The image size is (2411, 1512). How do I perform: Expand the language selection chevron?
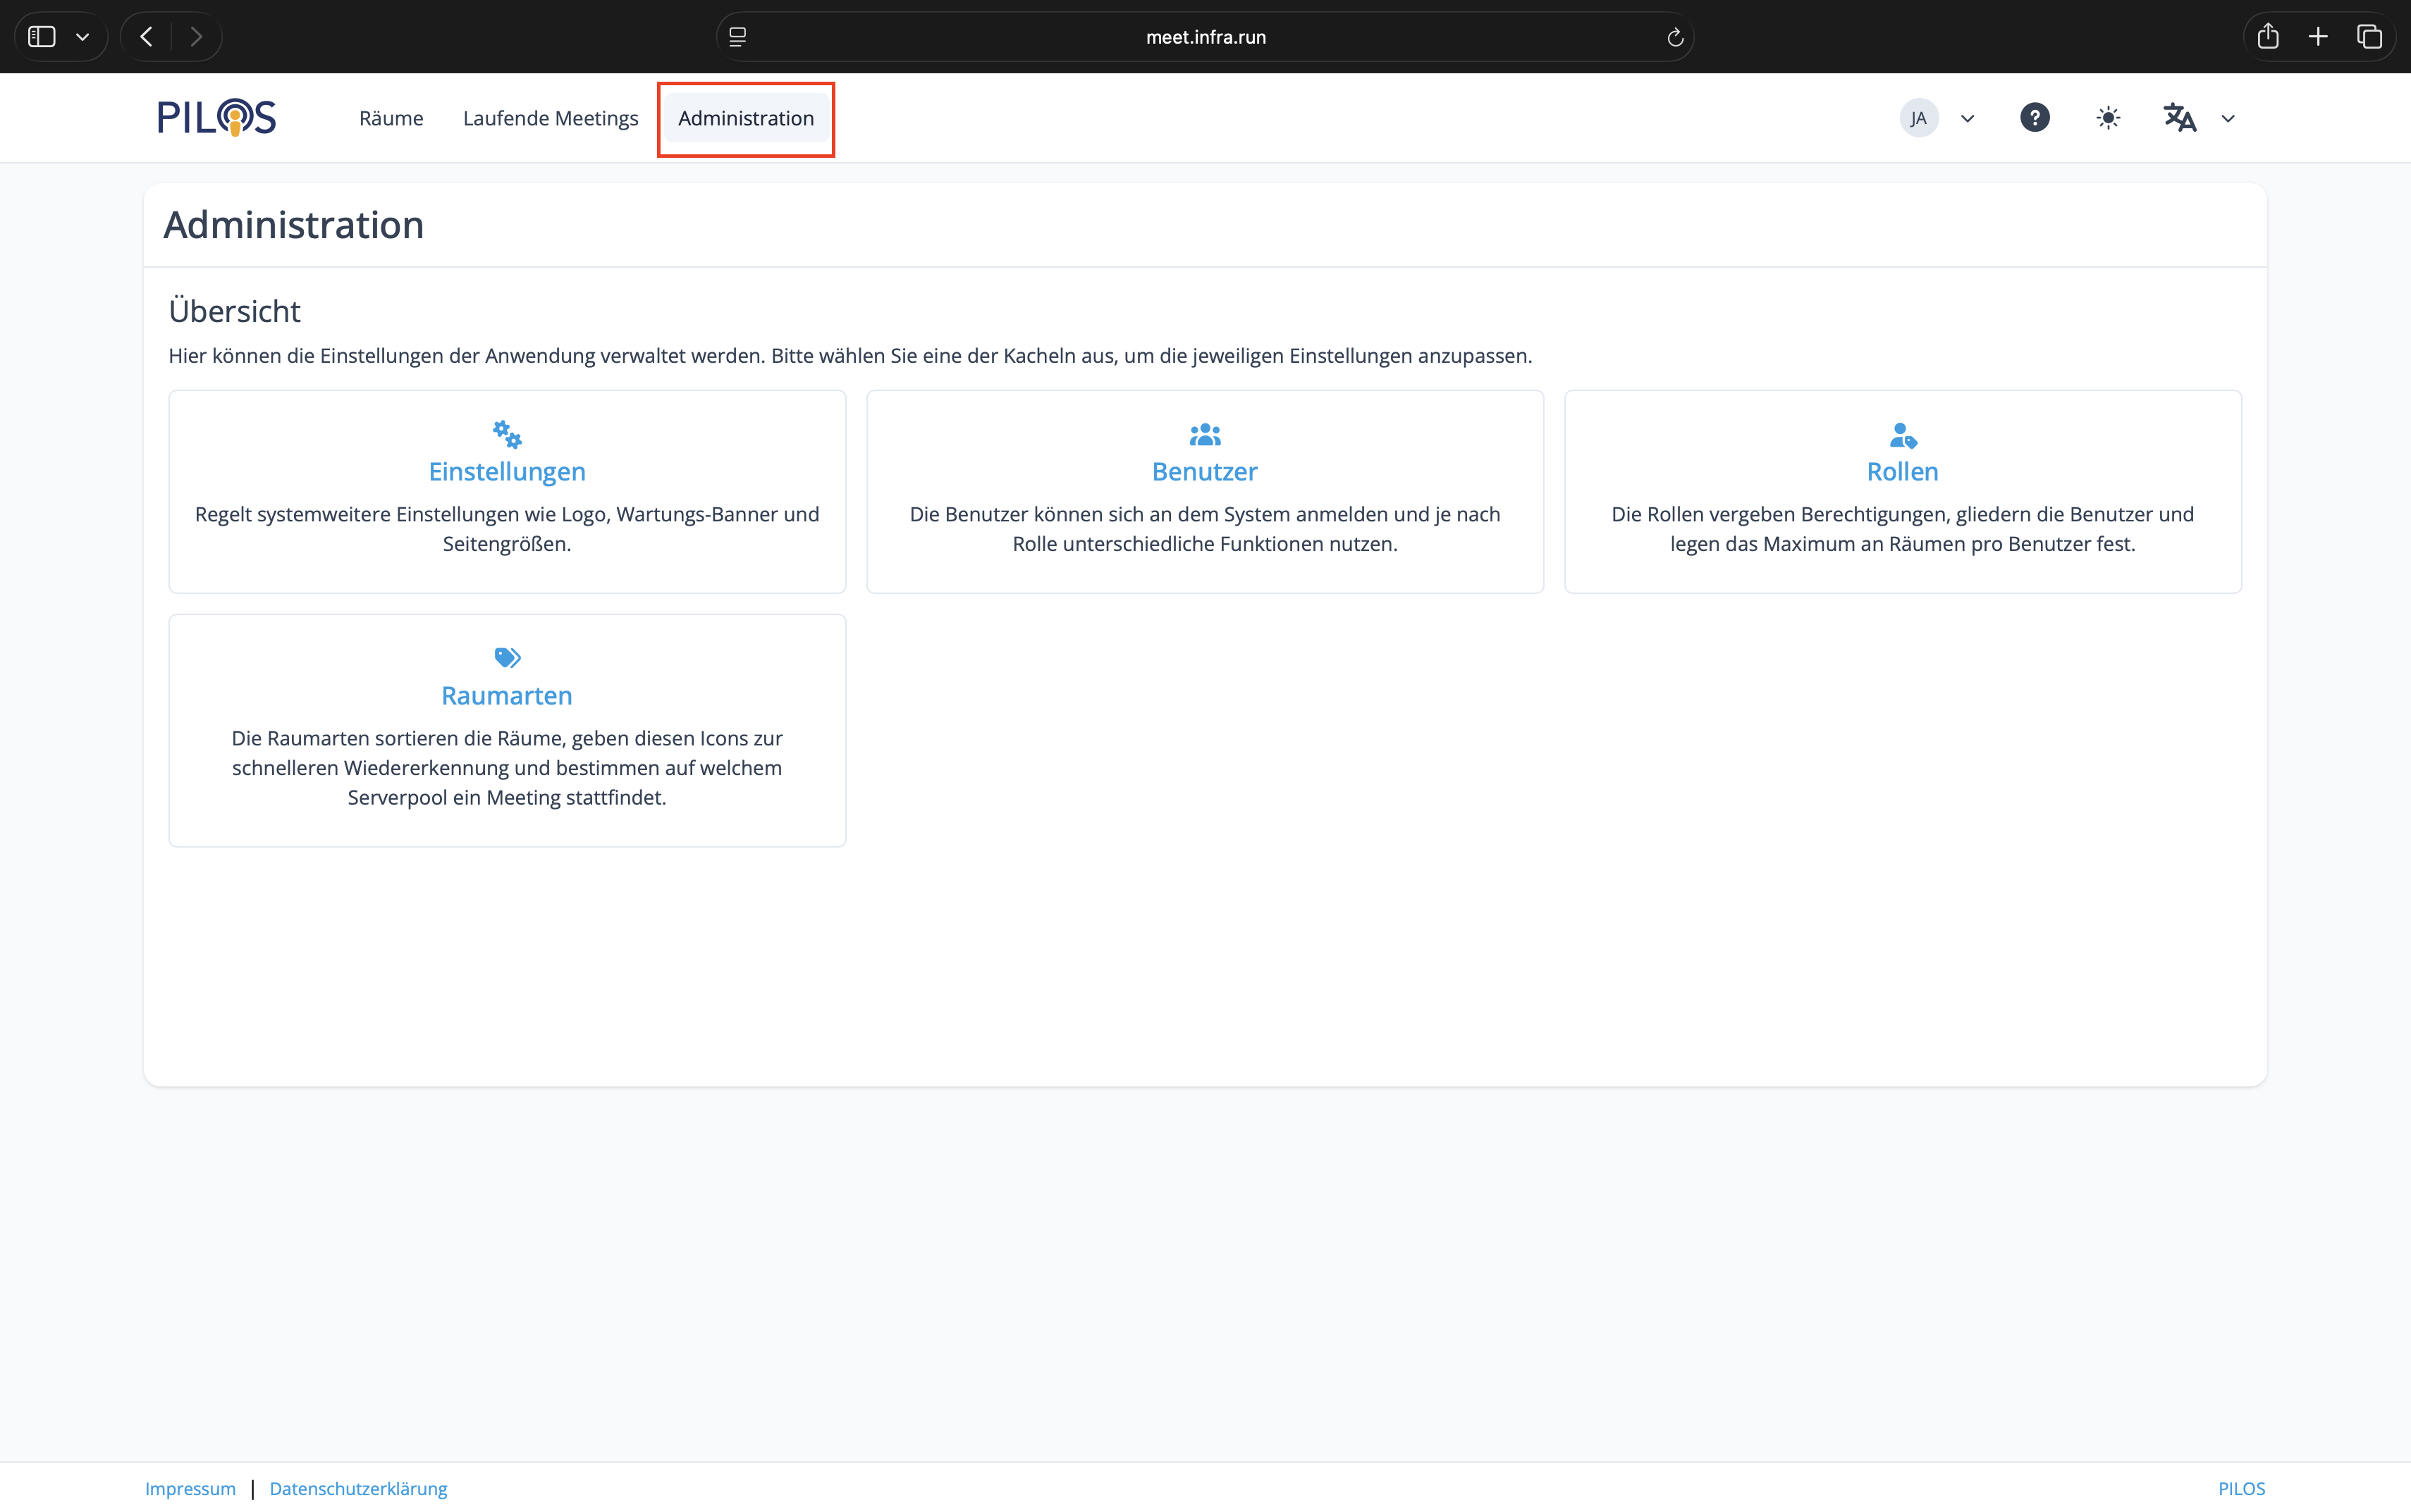click(x=2228, y=118)
